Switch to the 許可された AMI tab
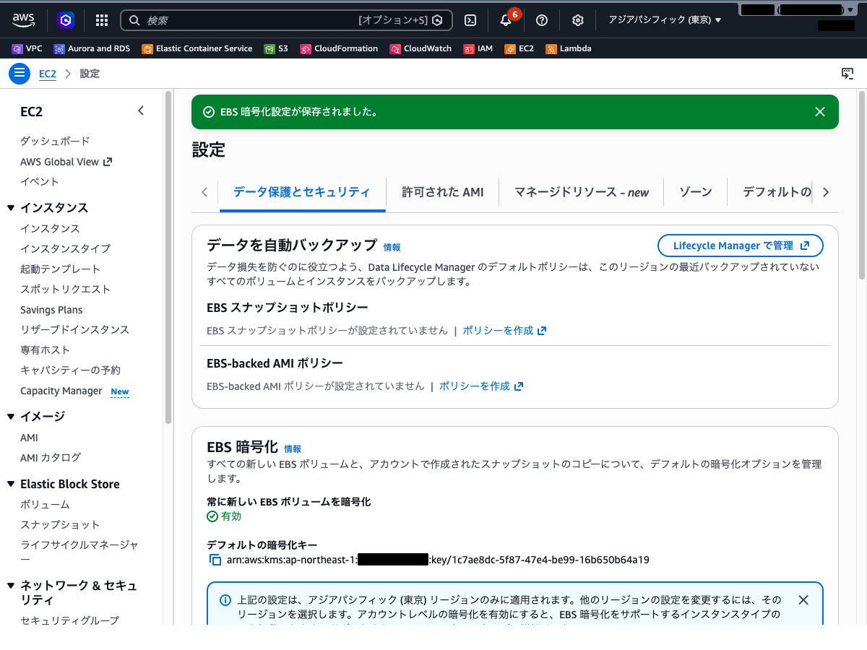 [x=442, y=192]
